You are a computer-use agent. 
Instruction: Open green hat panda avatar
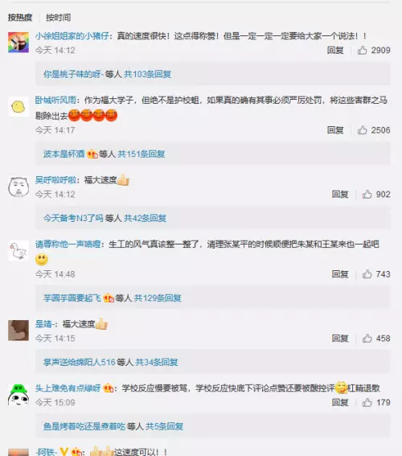coord(18,395)
